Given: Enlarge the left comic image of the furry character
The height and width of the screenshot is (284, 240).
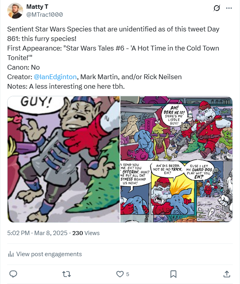Looking at the screenshot, I should coord(63,159).
